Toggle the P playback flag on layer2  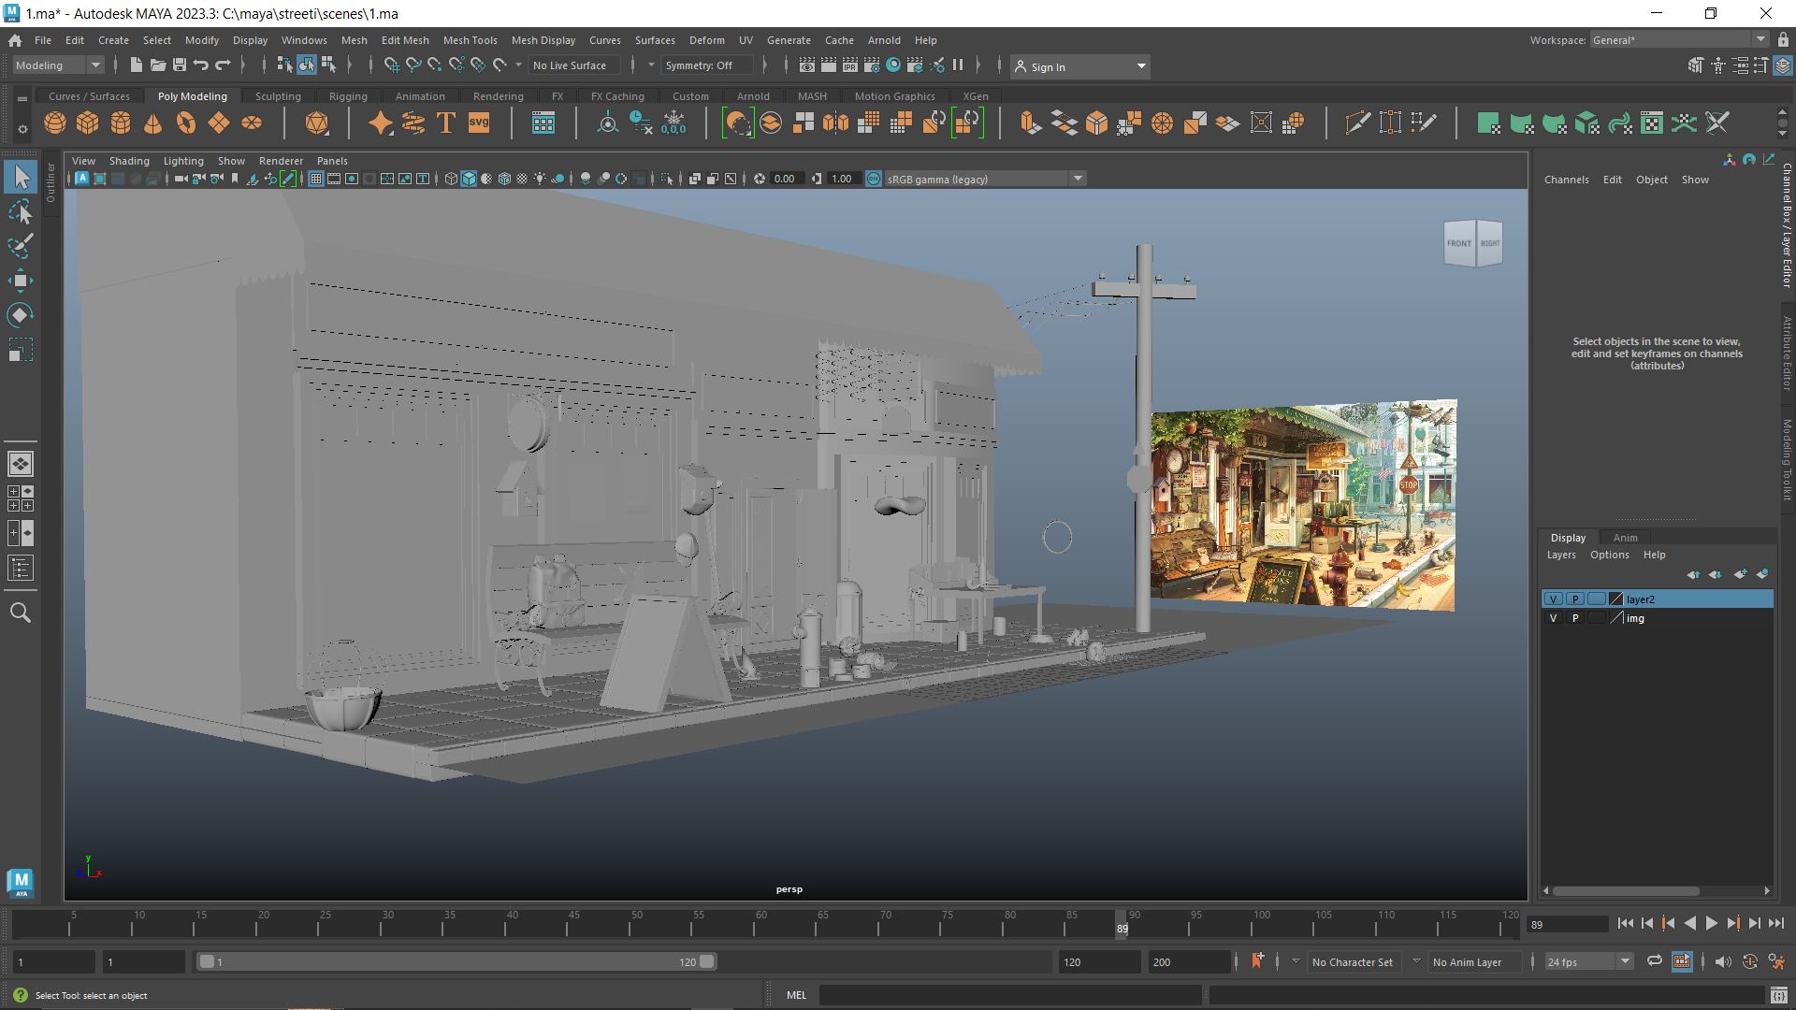[x=1575, y=599]
